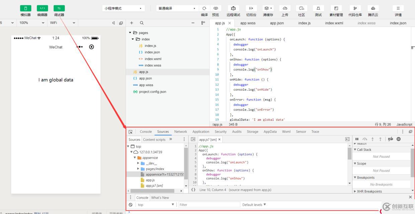The width and height of the screenshot is (415, 214).
Task: Click the inspect element cursor icon in devtools
Action: 131,132
